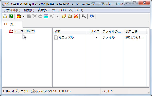The image size is (152, 96).
Task: Maximize the Lhaz window
Action: pos(135,3)
